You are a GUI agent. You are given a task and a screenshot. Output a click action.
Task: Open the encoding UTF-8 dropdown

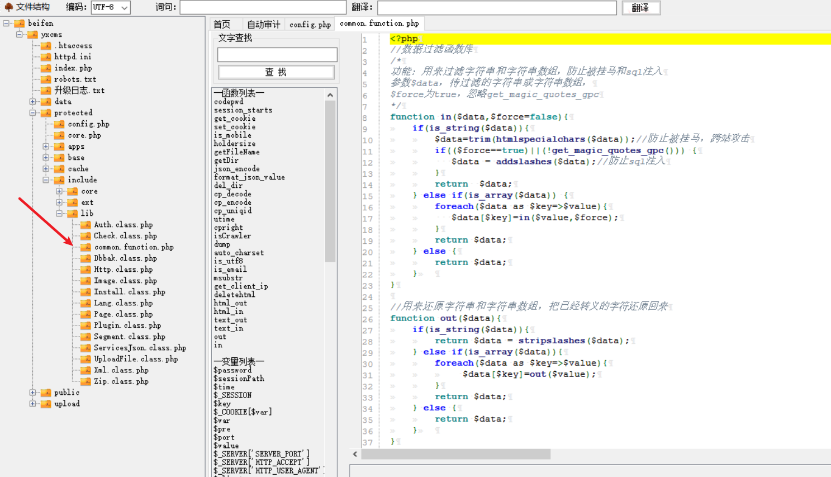pyautogui.click(x=124, y=8)
